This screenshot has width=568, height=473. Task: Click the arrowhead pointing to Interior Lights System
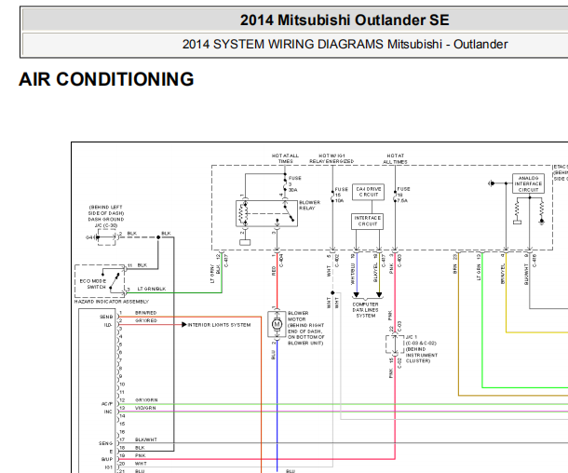[x=184, y=325]
